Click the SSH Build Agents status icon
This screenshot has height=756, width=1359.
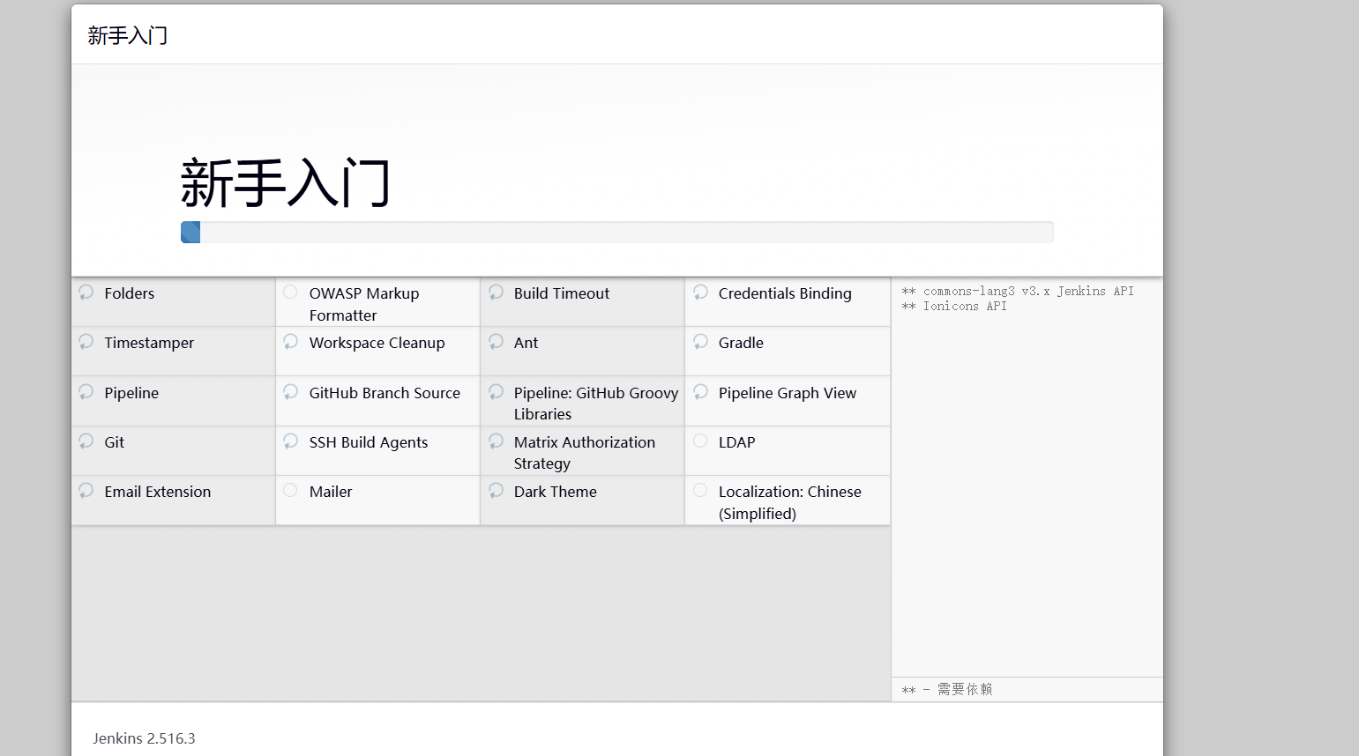point(291,441)
